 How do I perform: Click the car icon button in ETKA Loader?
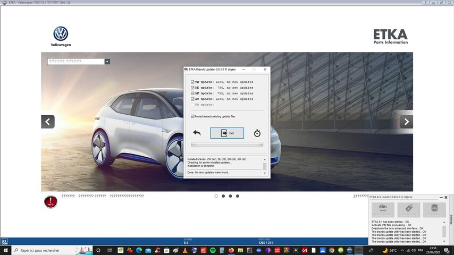[x=383, y=210]
